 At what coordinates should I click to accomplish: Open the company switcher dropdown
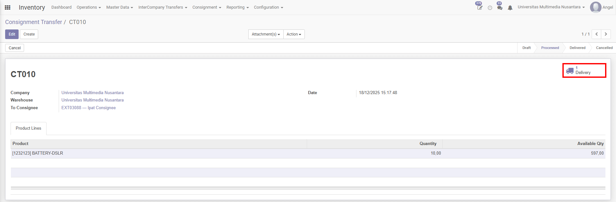pyautogui.click(x=551, y=7)
